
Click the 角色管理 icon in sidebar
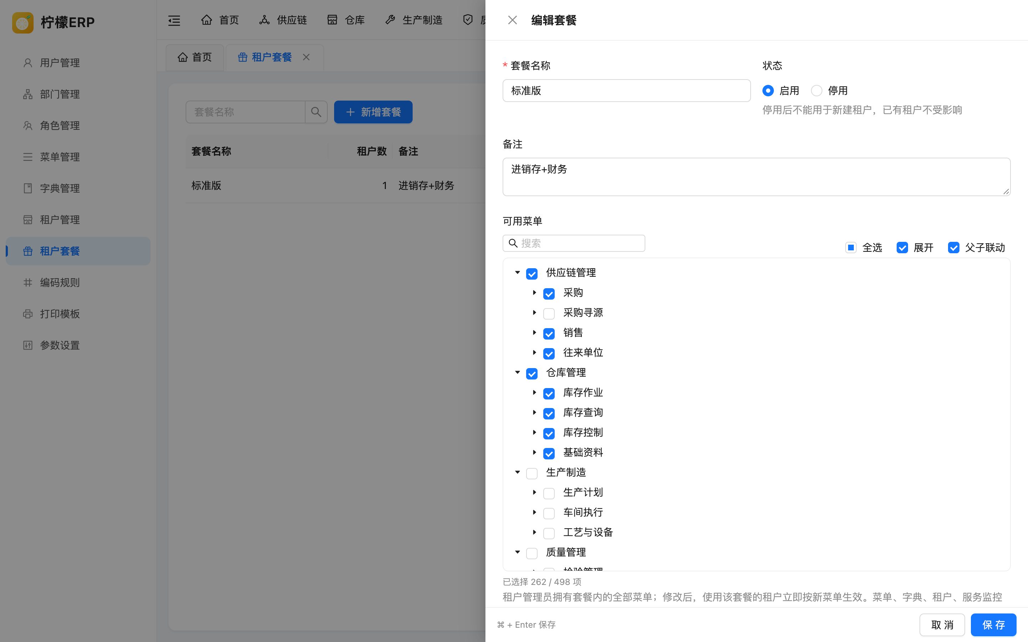pos(27,126)
